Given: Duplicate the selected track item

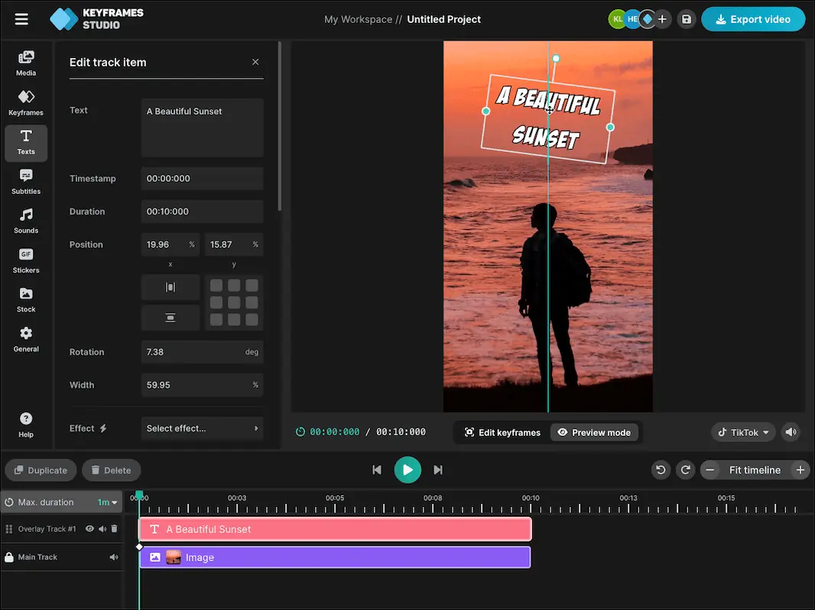Looking at the screenshot, I should click(x=40, y=470).
